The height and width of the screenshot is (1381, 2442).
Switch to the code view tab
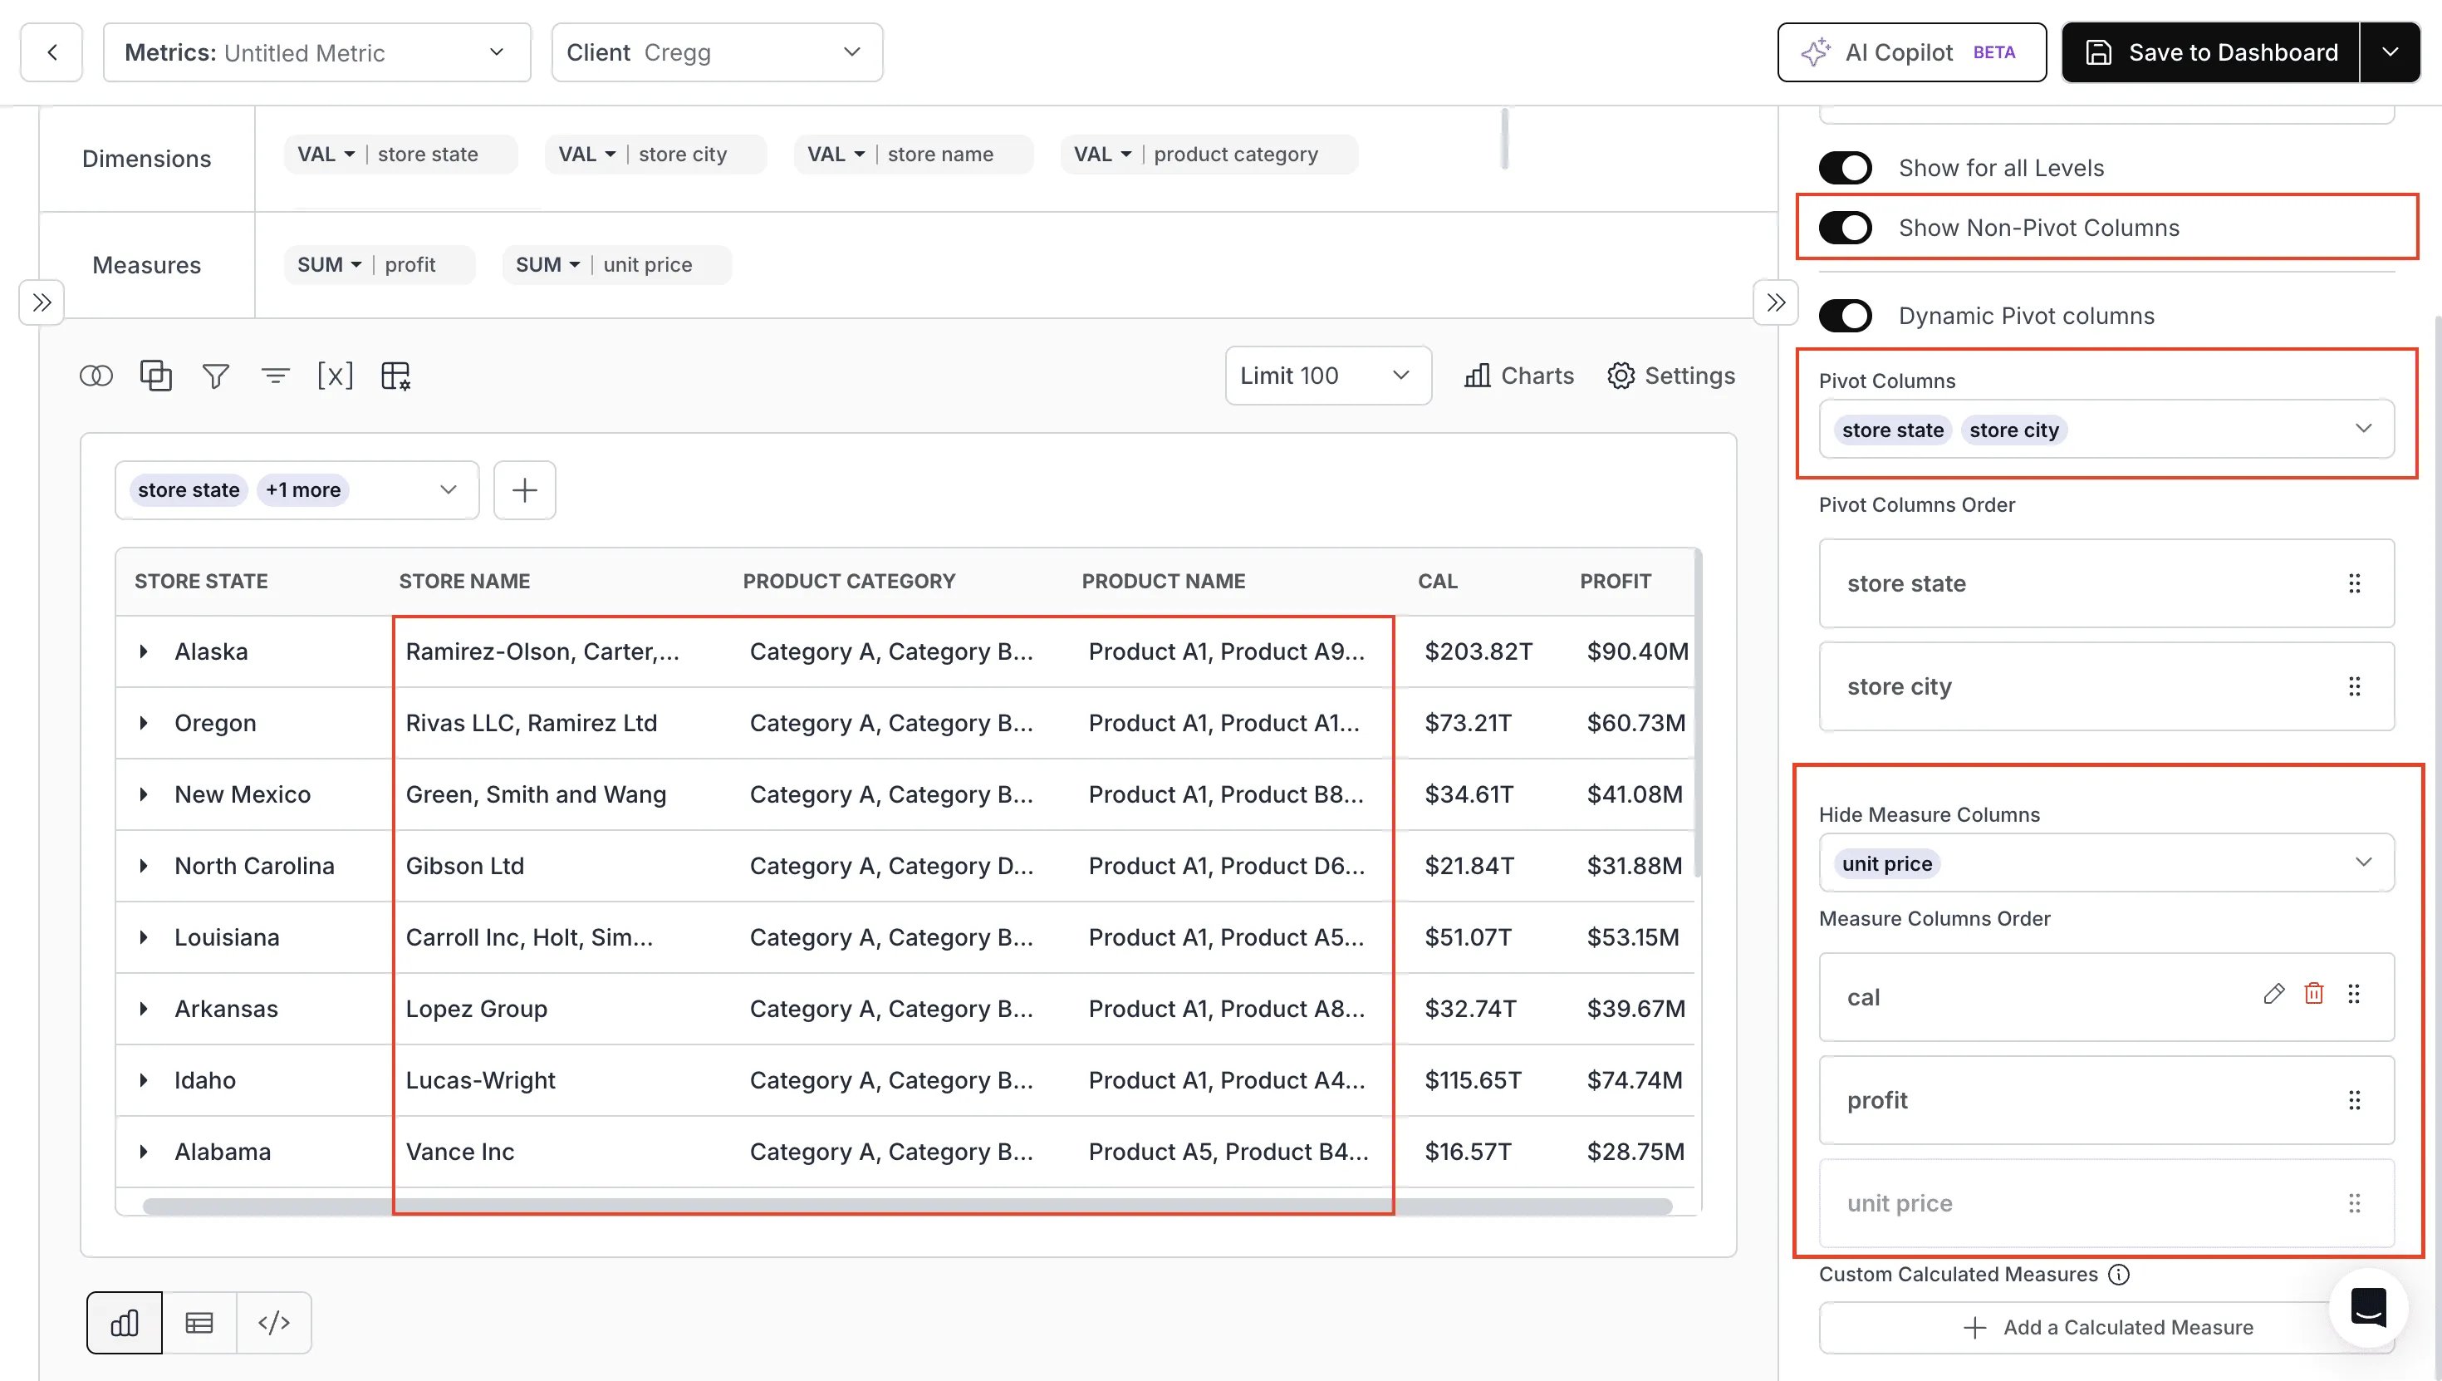[274, 1322]
